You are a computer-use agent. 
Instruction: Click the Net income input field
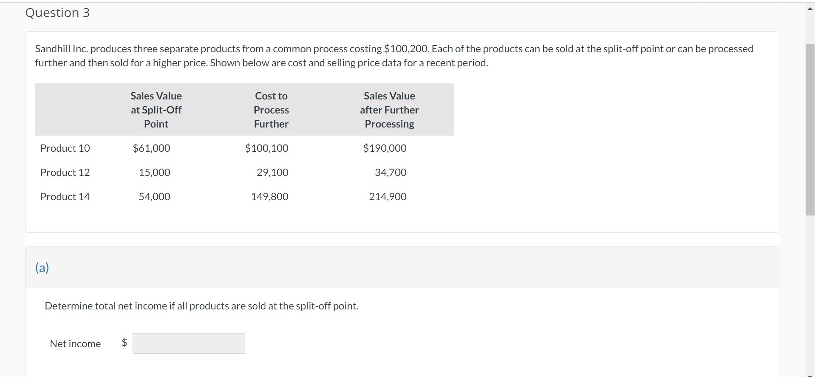189,343
